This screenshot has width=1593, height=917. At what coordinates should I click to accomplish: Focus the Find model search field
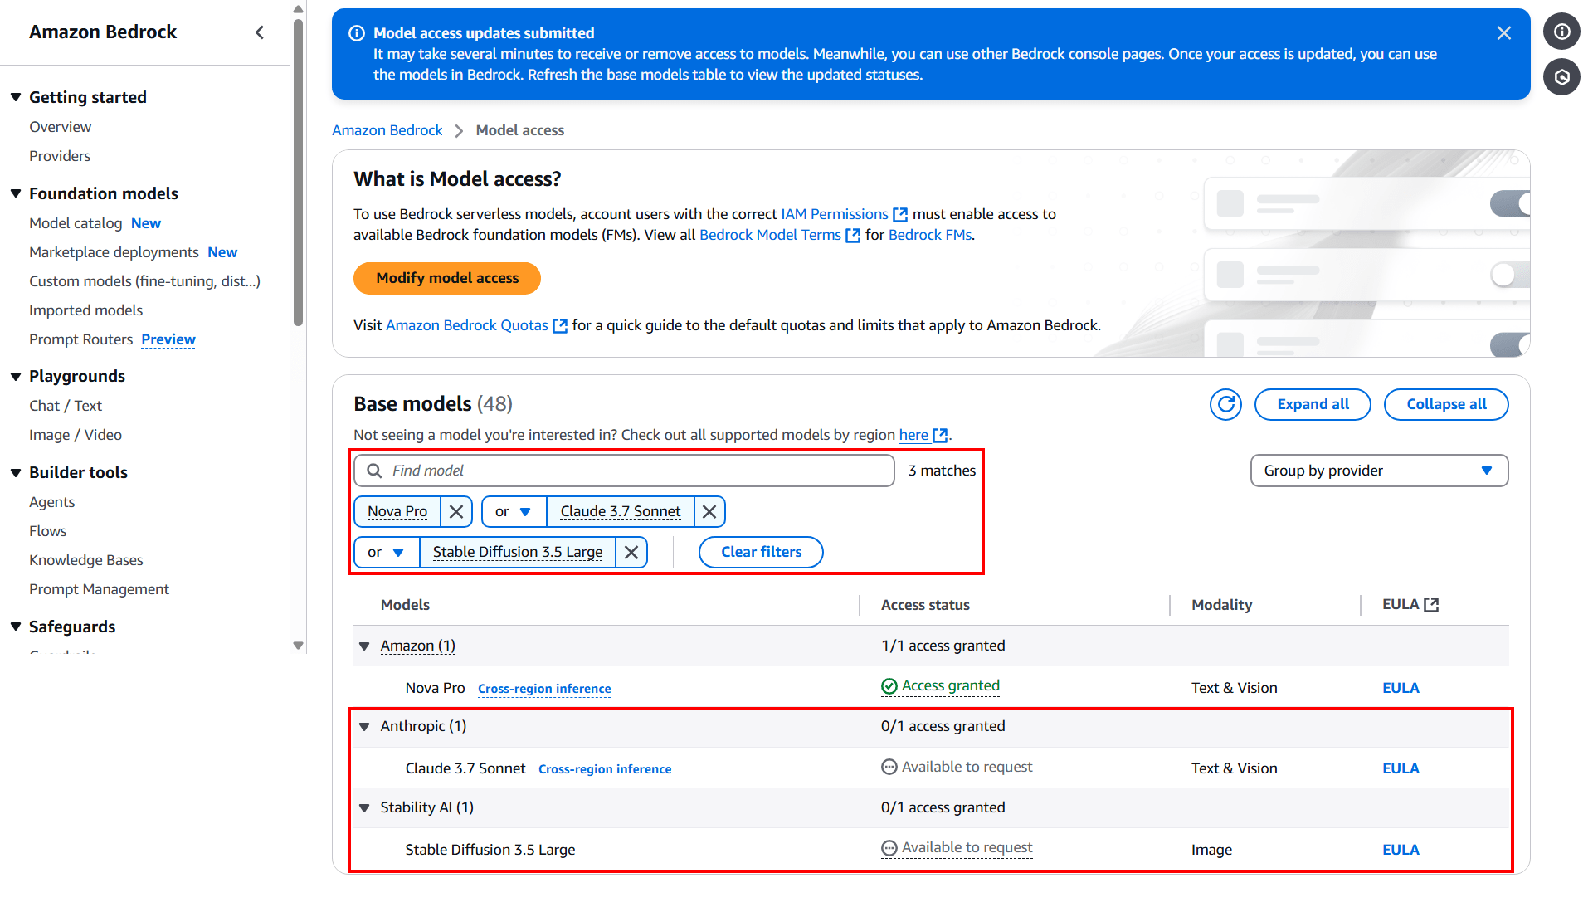624,471
